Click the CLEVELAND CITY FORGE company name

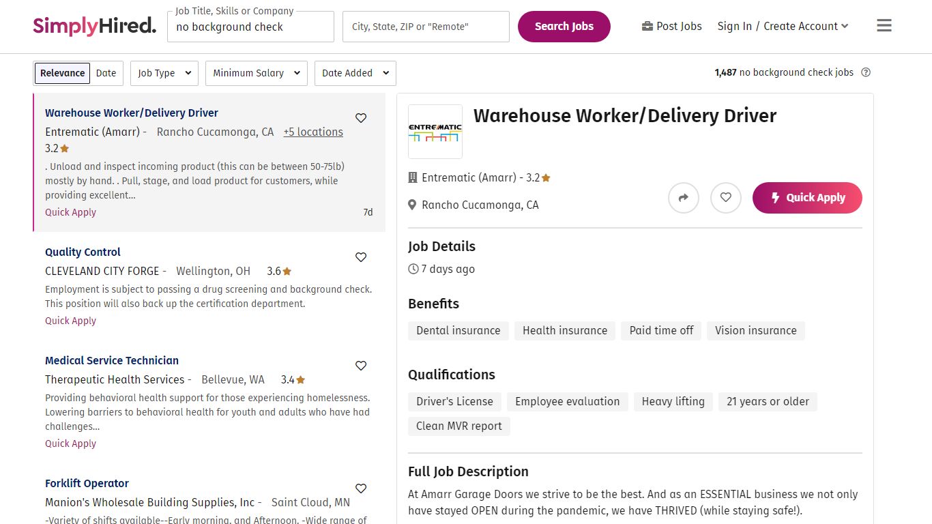point(102,271)
